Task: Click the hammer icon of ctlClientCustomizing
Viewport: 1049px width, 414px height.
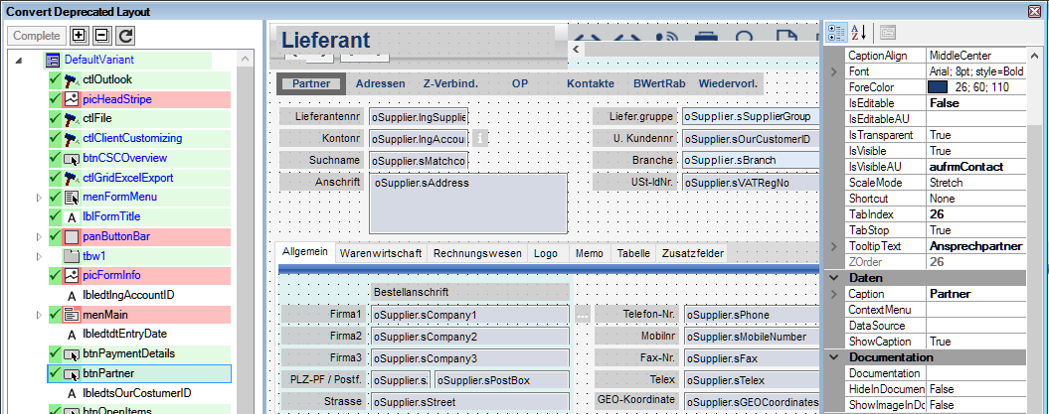Action: pyautogui.click(x=71, y=139)
